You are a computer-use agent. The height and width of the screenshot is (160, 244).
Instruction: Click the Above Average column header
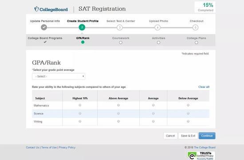118,98
